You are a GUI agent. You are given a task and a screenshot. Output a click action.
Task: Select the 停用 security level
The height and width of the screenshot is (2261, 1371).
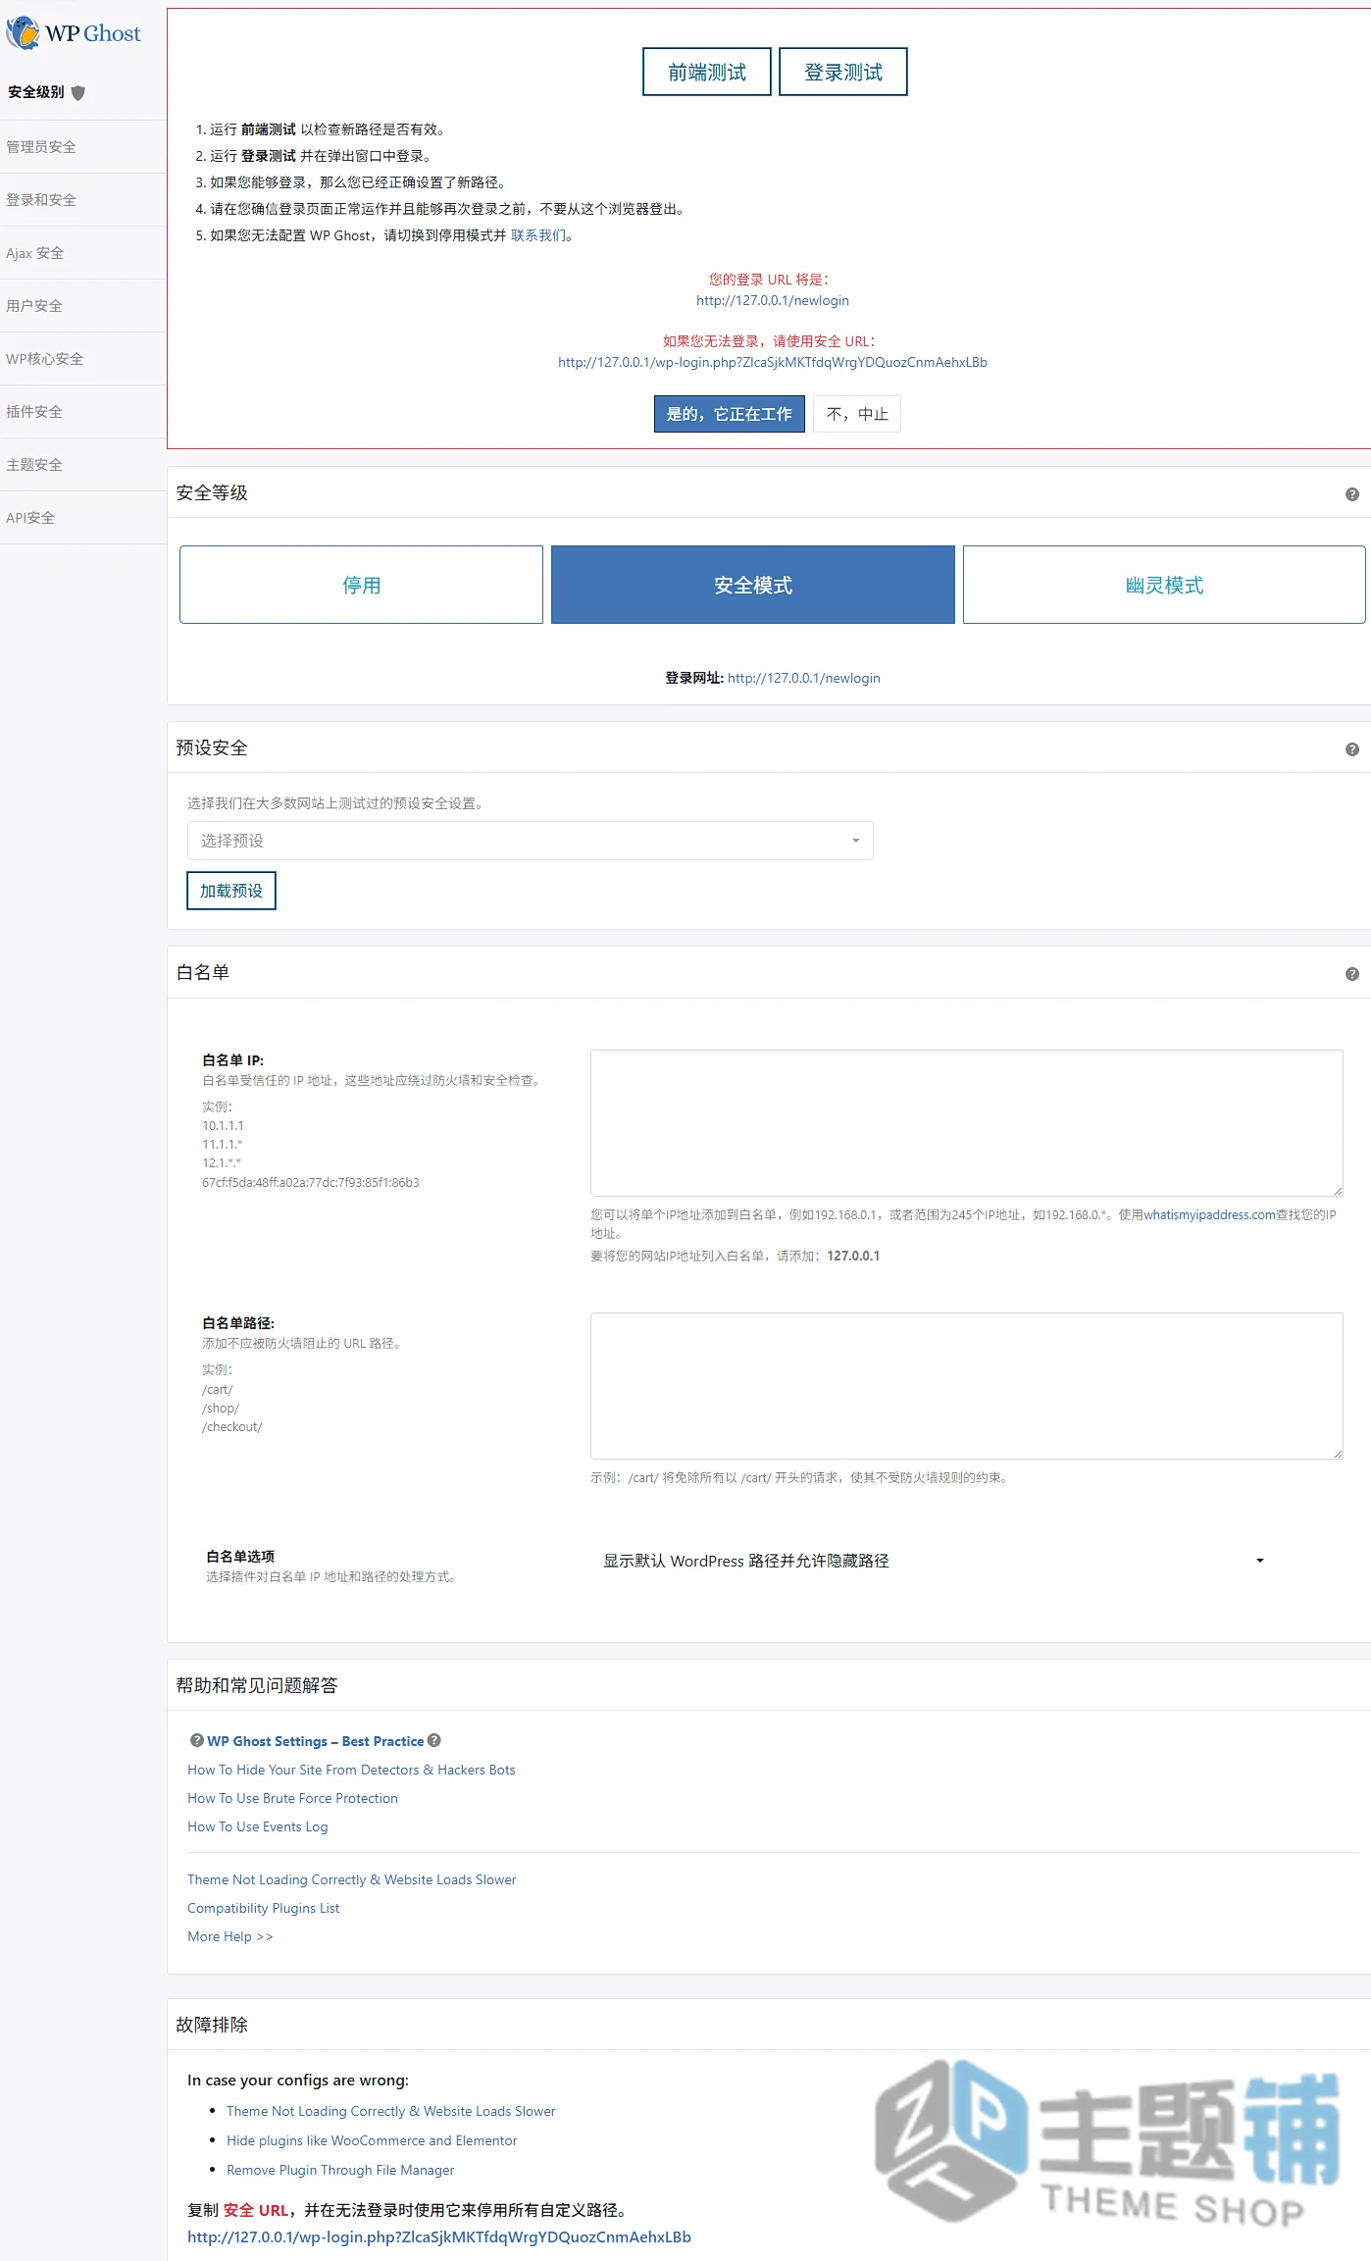361,585
